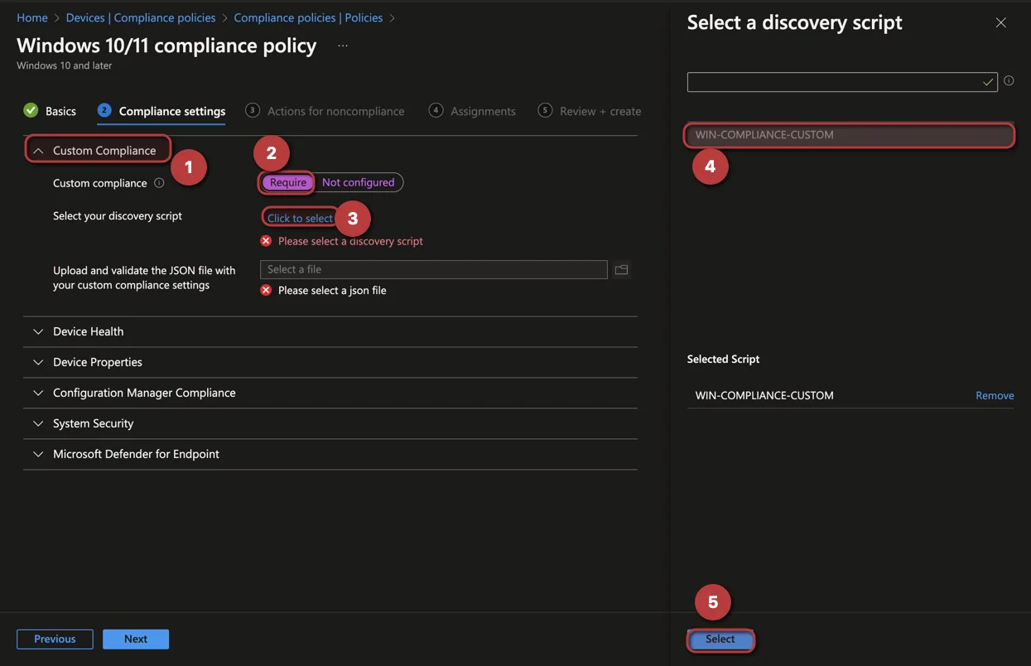The height and width of the screenshot is (666, 1031).
Task: Remove the selected WIN-COMPLIANCE-CUSTOM script
Action: tap(995, 395)
